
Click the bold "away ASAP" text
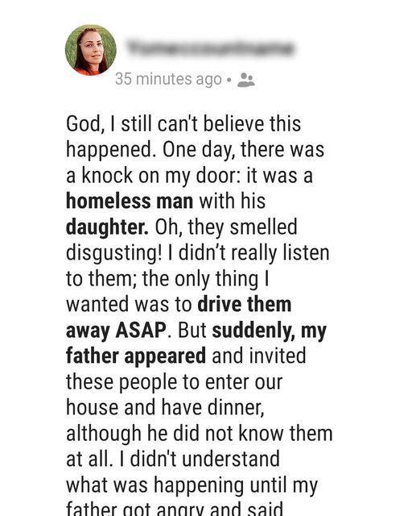(x=116, y=331)
